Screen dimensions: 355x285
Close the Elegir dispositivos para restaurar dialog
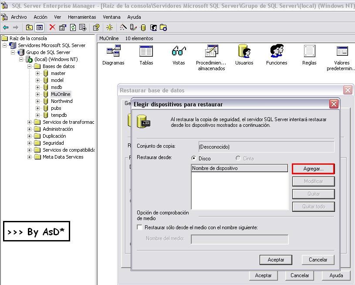[x=334, y=104]
